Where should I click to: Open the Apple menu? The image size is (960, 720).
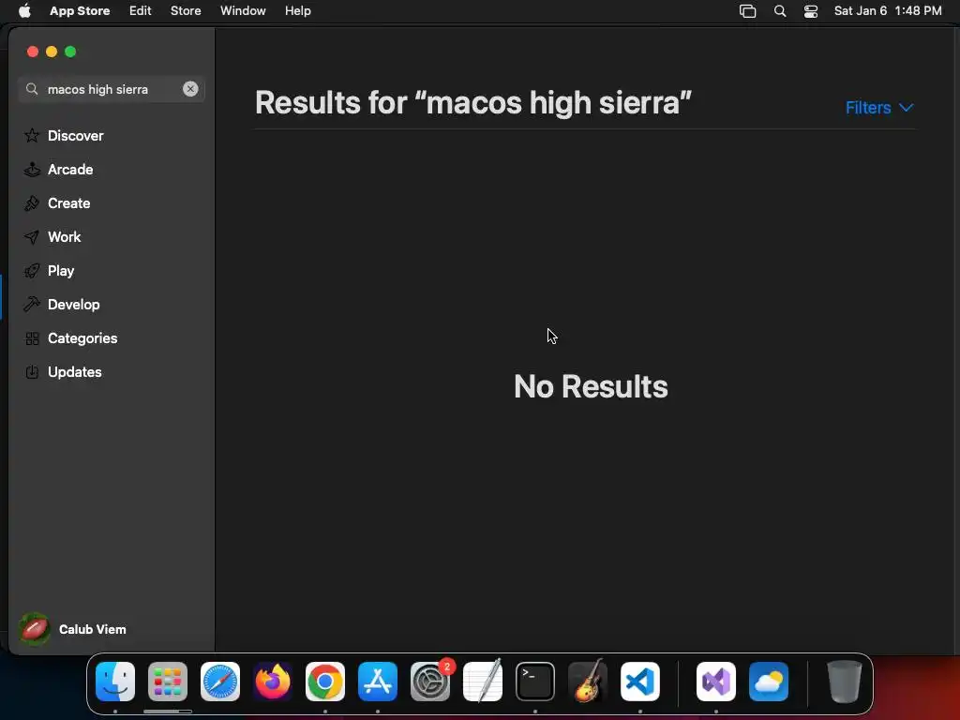[24, 11]
